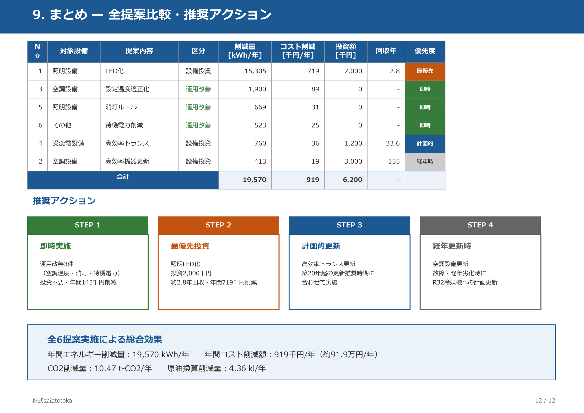Image resolution: width=584 pixels, height=413 pixels.
Task: Click the orange STEP 2 header
Action: [218, 225]
